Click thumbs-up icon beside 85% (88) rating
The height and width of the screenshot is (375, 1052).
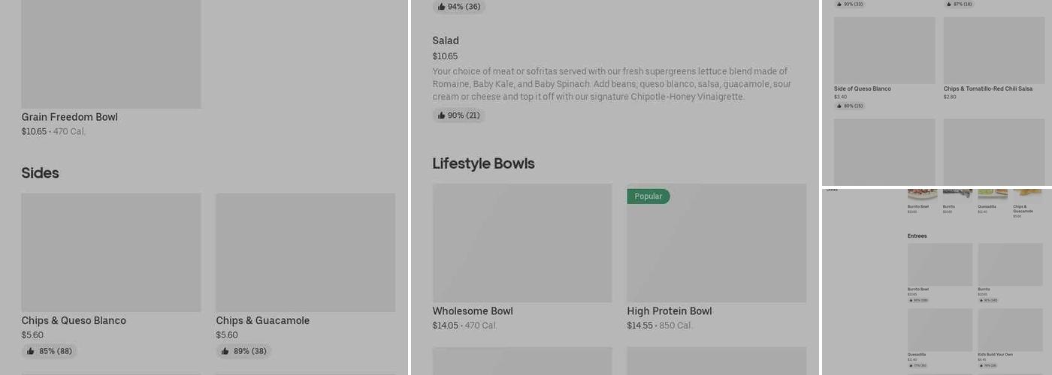(31, 351)
